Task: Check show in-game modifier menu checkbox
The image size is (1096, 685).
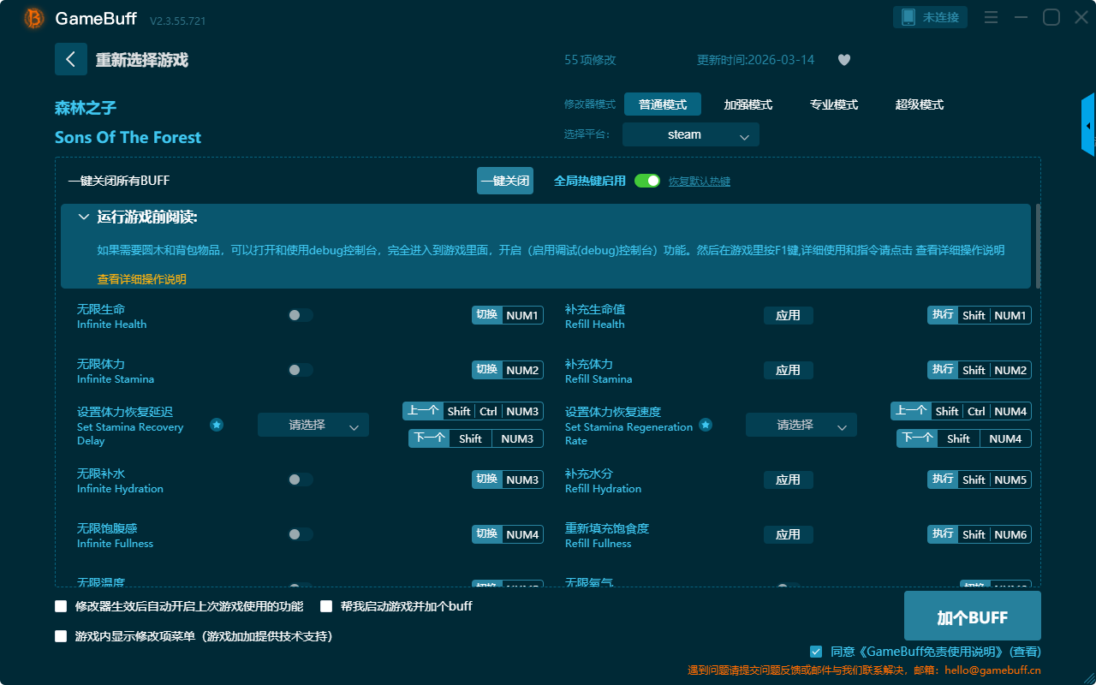Action: [x=61, y=636]
